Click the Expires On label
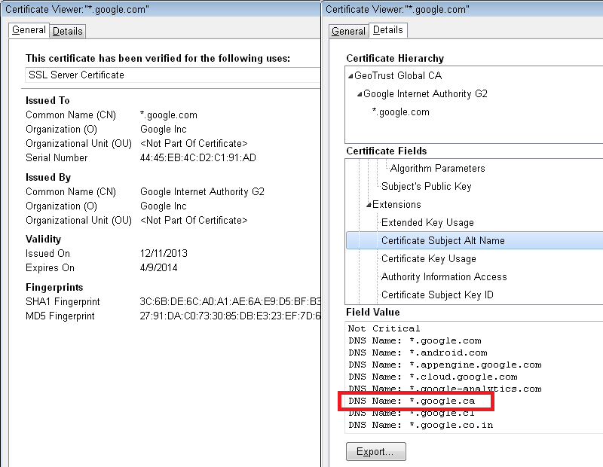Screen dimensions: 603x467 click(x=50, y=267)
